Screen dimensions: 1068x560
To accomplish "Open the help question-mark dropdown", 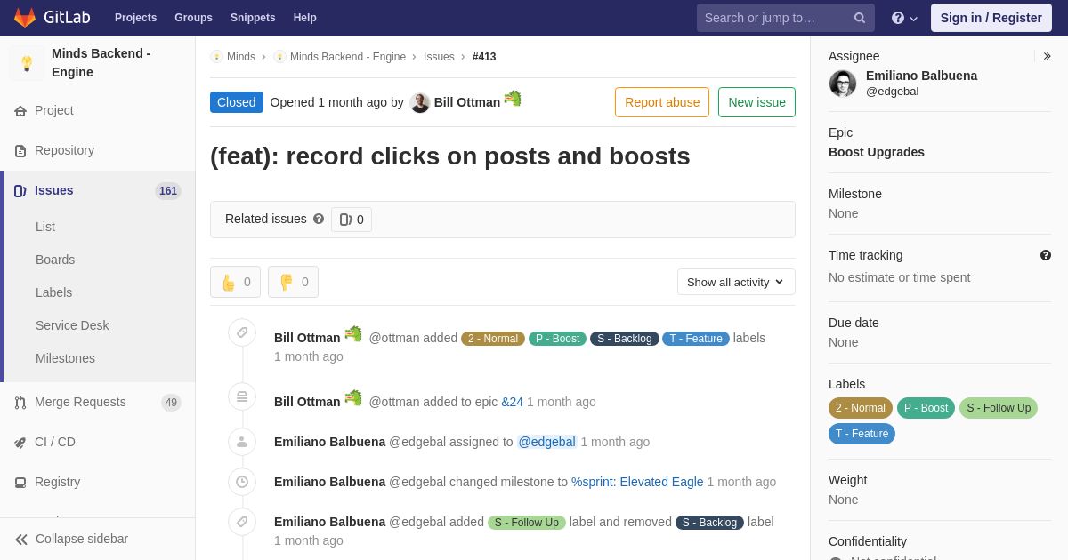I will [904, 18].
